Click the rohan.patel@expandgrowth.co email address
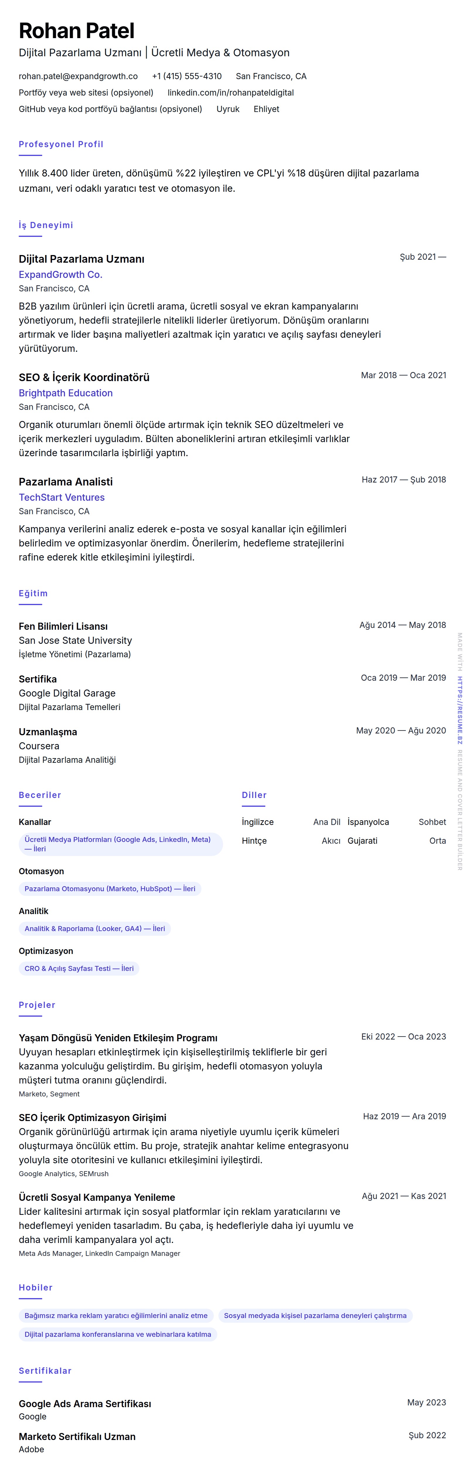Viewport: 465px width, 1474px height. 78,76
